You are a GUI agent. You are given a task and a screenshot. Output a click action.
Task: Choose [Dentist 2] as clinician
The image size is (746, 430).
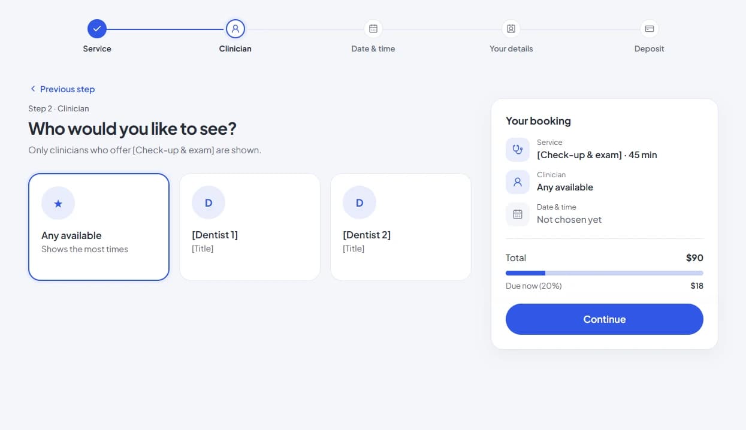click(x=401, y=227)
